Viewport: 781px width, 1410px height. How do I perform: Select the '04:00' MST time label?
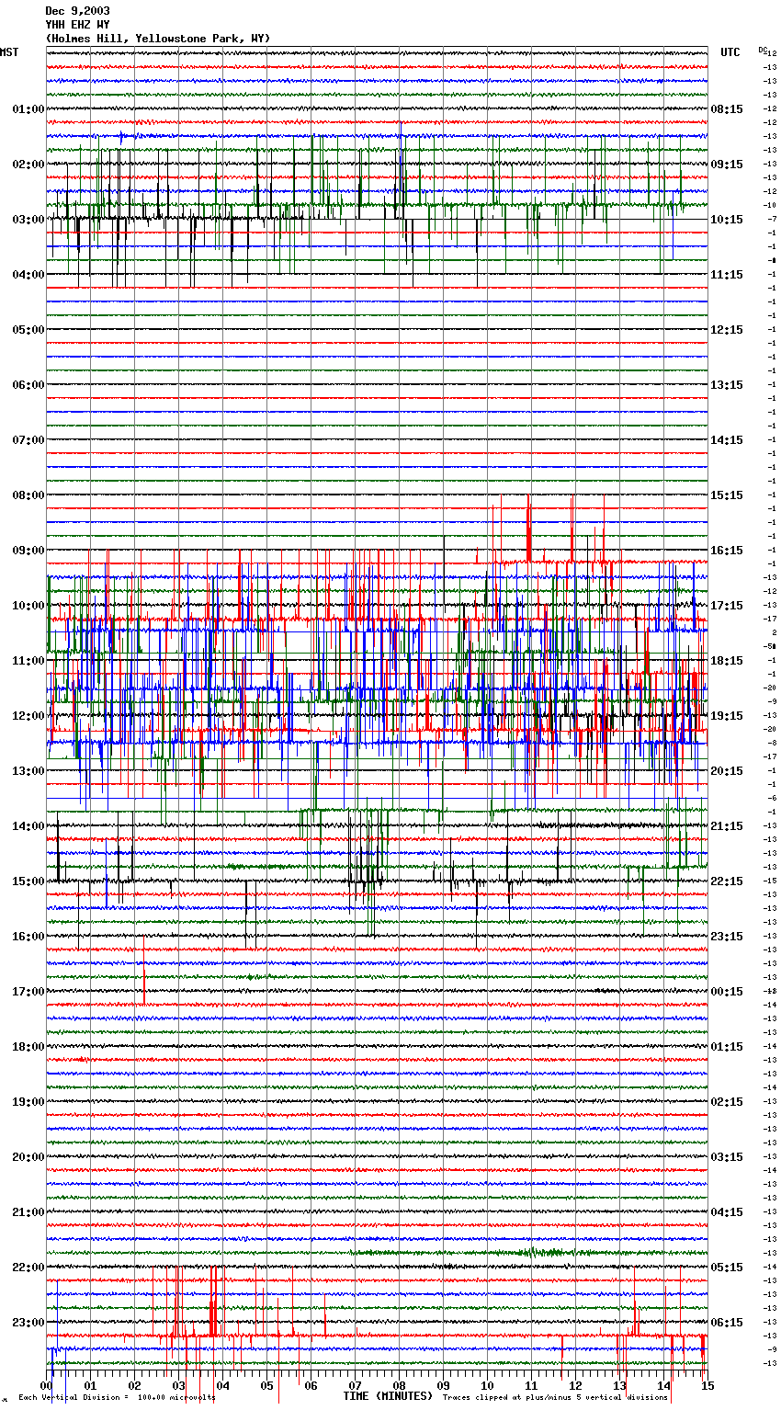28,275
